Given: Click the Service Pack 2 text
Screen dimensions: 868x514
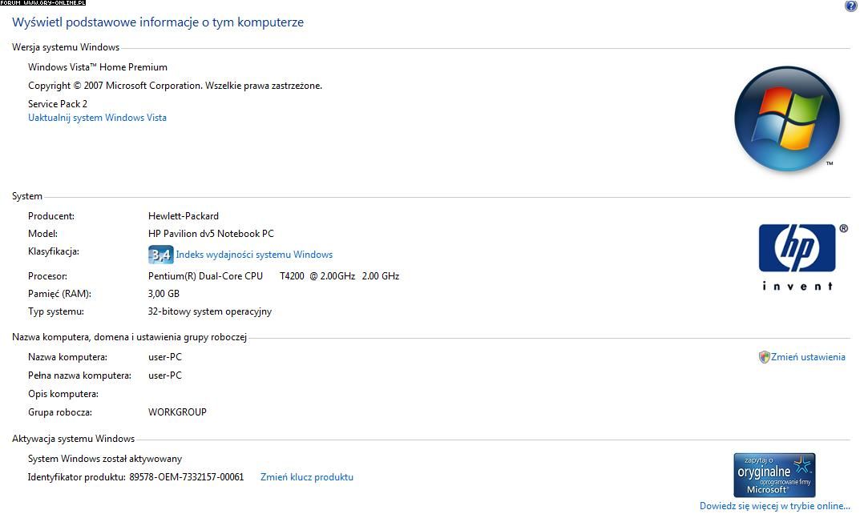Looking at the screenshot, I should click(58, 104).
